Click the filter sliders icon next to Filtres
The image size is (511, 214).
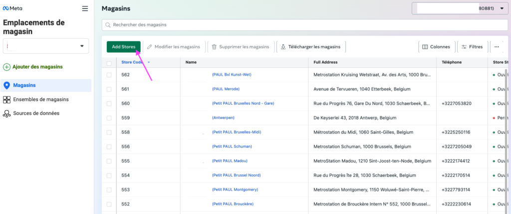pos(464,47)
